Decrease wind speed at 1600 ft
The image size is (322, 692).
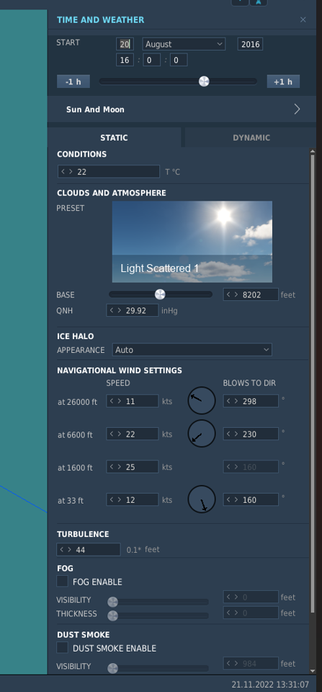pos(112,467)
